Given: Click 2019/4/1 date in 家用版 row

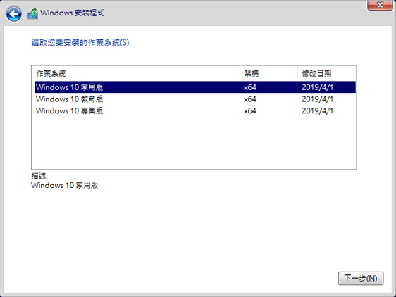Looking at the screenshot, I should 318,87.
